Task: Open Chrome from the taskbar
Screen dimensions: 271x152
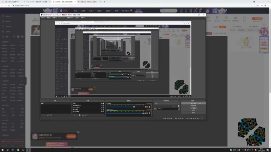Action: pyautogui.click(x=18, y=150)
